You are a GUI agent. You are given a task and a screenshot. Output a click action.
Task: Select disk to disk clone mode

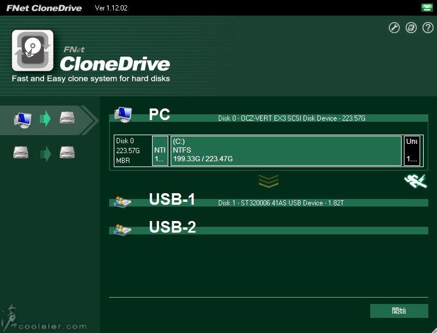coord(45,153)
